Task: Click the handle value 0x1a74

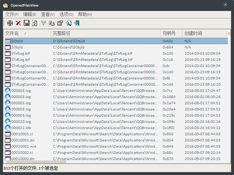Action: point(169,103)
